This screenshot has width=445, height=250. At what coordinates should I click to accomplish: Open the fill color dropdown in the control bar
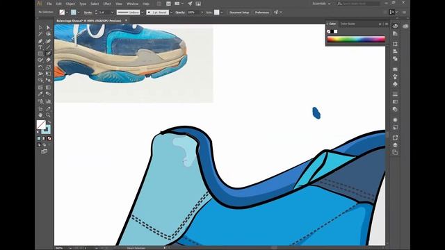pyautogui.click(x=67, y=12)
